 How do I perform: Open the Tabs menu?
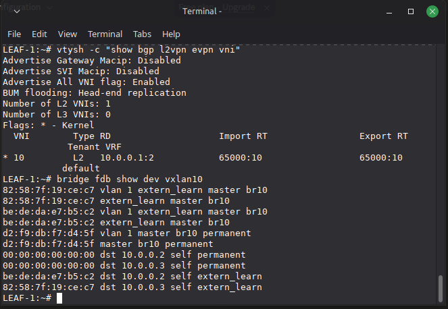(x=142, y=34)
